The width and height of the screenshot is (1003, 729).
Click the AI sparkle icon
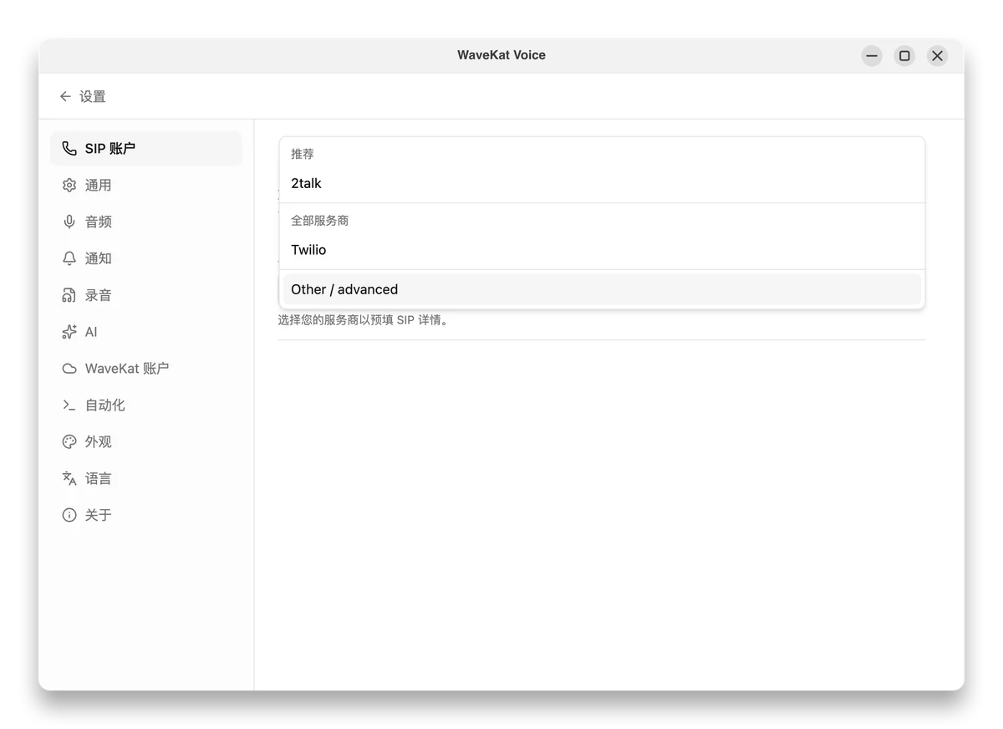(x=69, y=332)
